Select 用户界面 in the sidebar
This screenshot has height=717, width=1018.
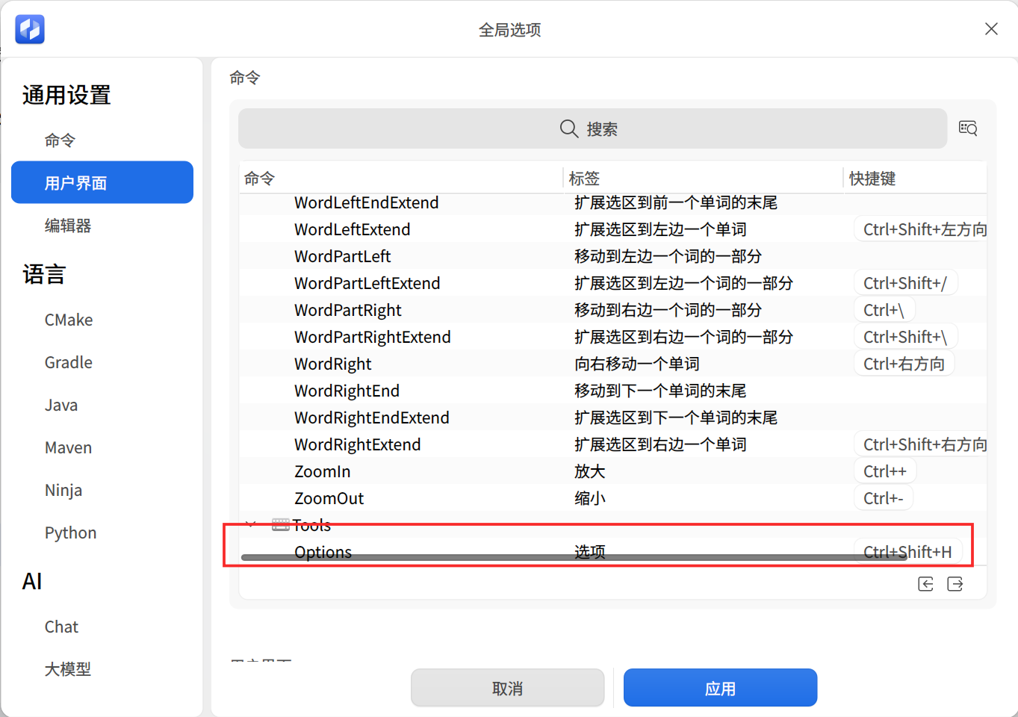click(102, 182)
